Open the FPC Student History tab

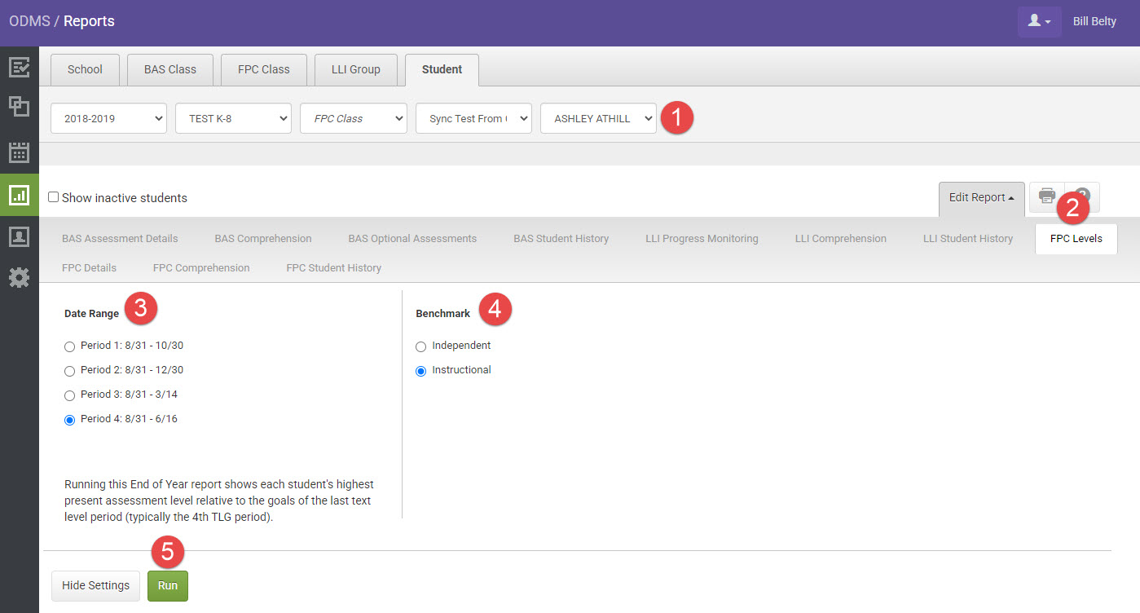pos(333,267)
